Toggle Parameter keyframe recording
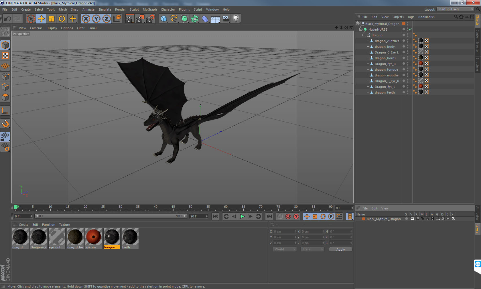 331,216
